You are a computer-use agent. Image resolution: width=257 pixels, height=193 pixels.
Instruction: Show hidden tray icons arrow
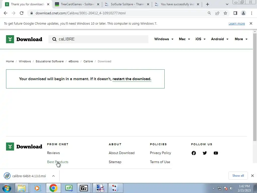(213, 188)
